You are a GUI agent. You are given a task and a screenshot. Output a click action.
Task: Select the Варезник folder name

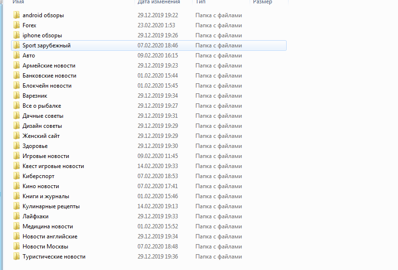[35, 96]
